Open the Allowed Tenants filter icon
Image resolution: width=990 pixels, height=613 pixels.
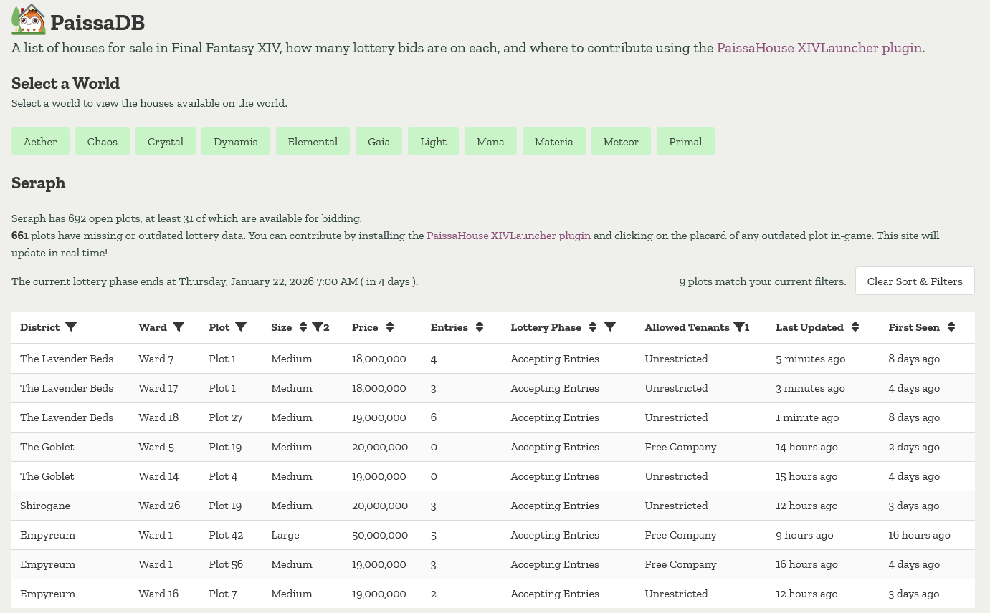point(741,327)
